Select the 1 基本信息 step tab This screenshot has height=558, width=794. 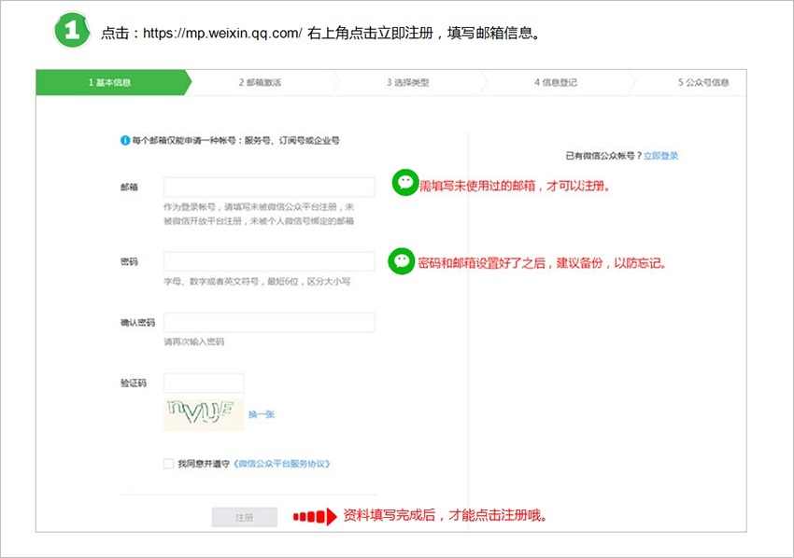click(x=110, y=82)
